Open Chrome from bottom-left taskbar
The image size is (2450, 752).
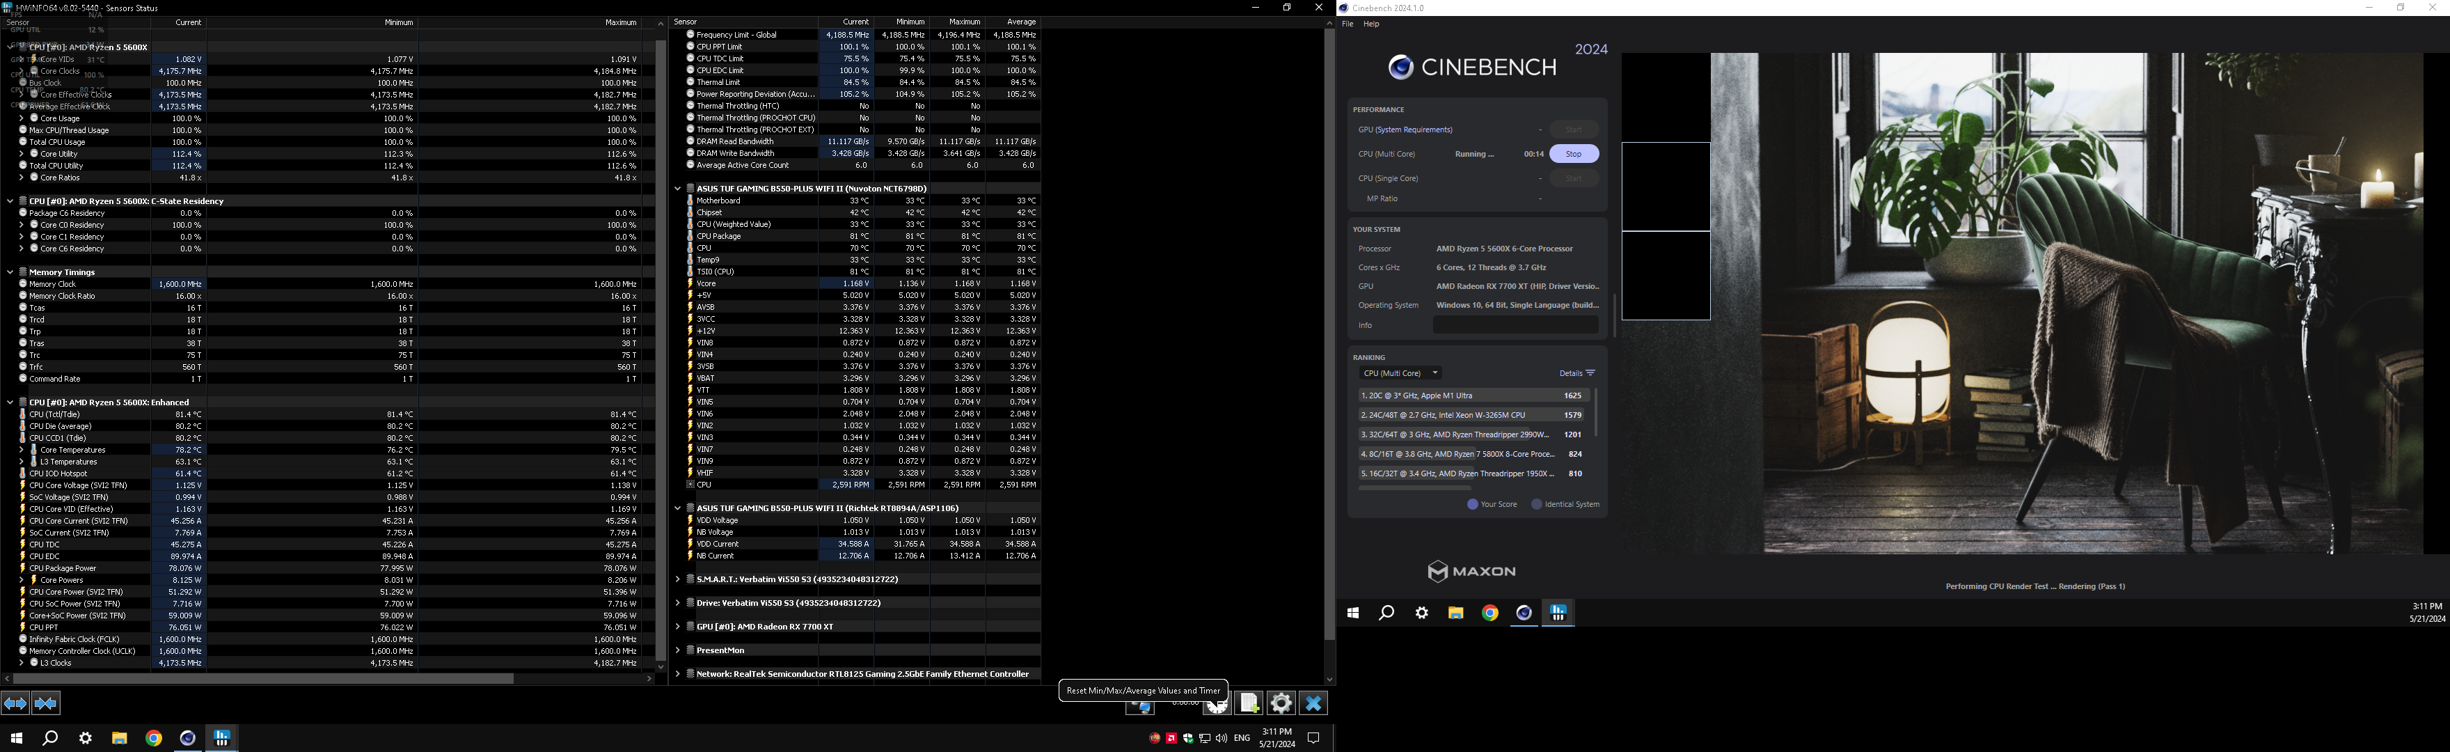click(154, 737)
